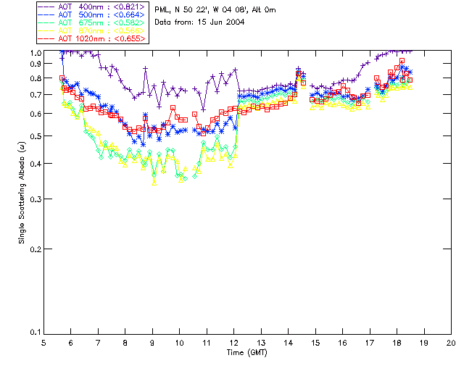Click the AOT 500nm legend entry

pyautogui.click(x=91, y=14)
